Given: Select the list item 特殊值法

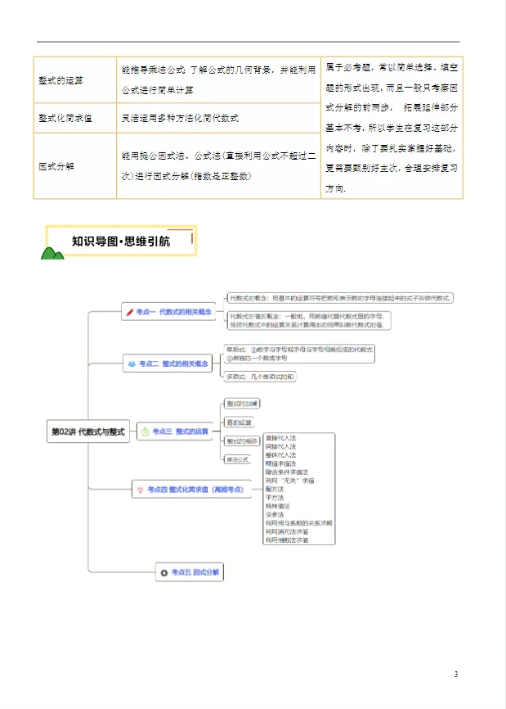Looking at the screenshot, I should 278,507.
